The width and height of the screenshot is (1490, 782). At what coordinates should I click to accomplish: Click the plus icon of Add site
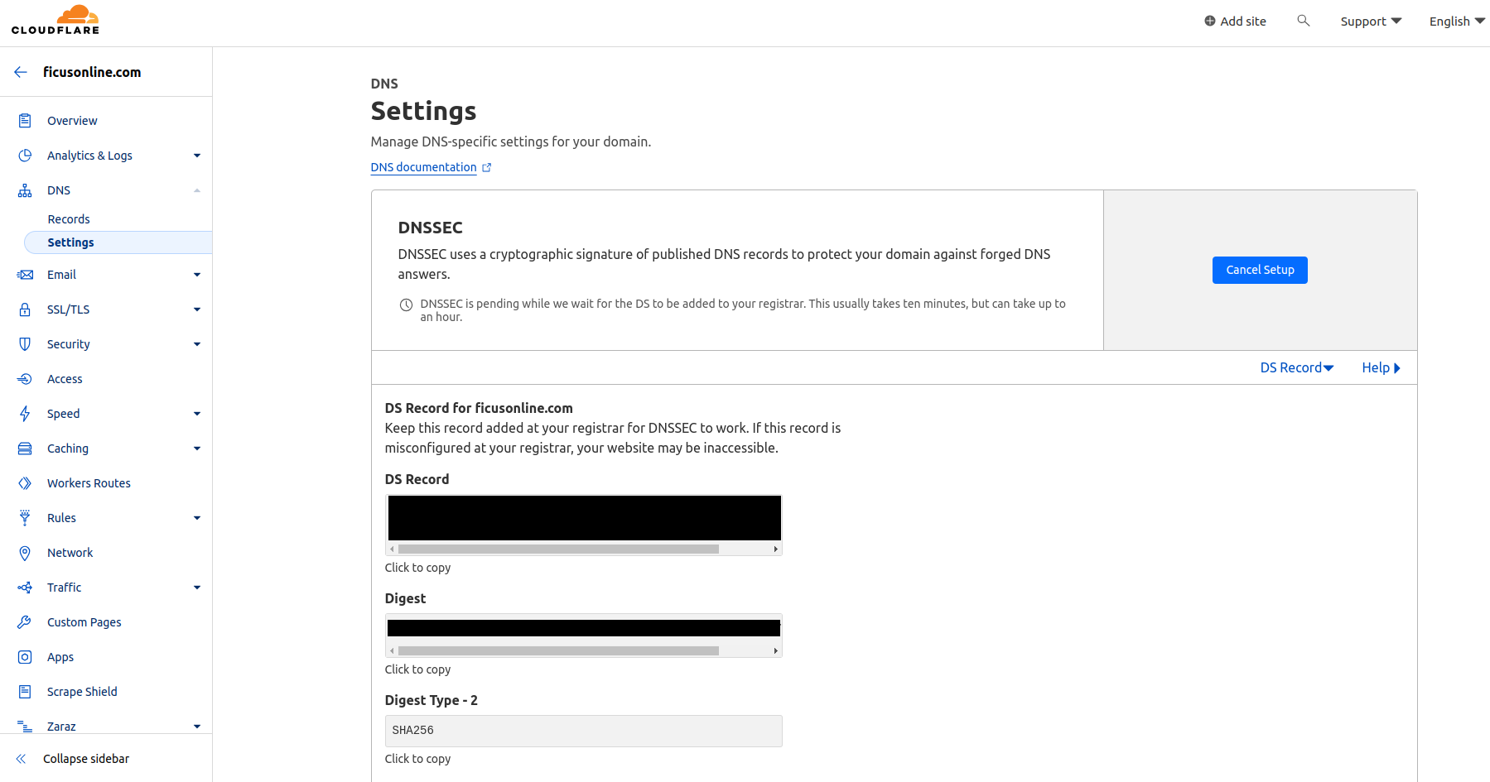coord(1210,22)
